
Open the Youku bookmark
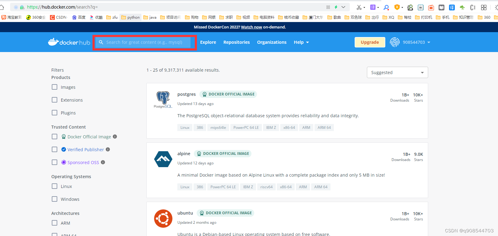click(x=96, y=17)
